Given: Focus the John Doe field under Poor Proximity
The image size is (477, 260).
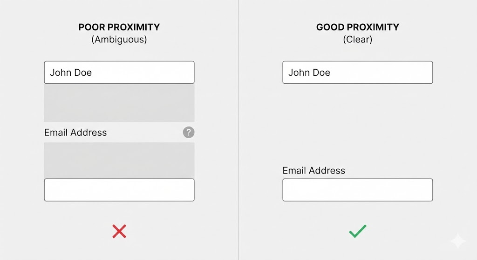Looking at the screenshot, I should (x=119, y=73).
